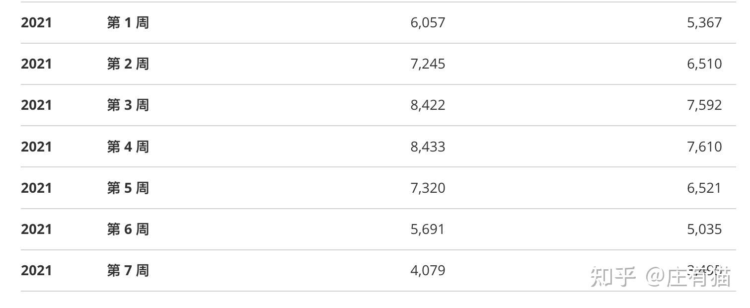Click the 第 1 周 week label

point(128,23)
